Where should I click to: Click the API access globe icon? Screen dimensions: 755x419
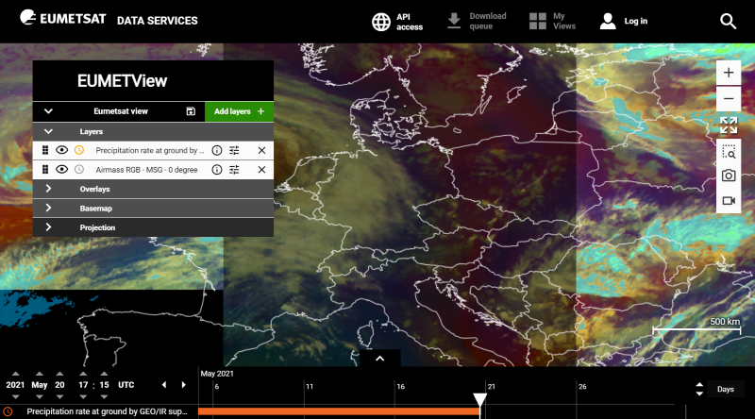[381, 22]
